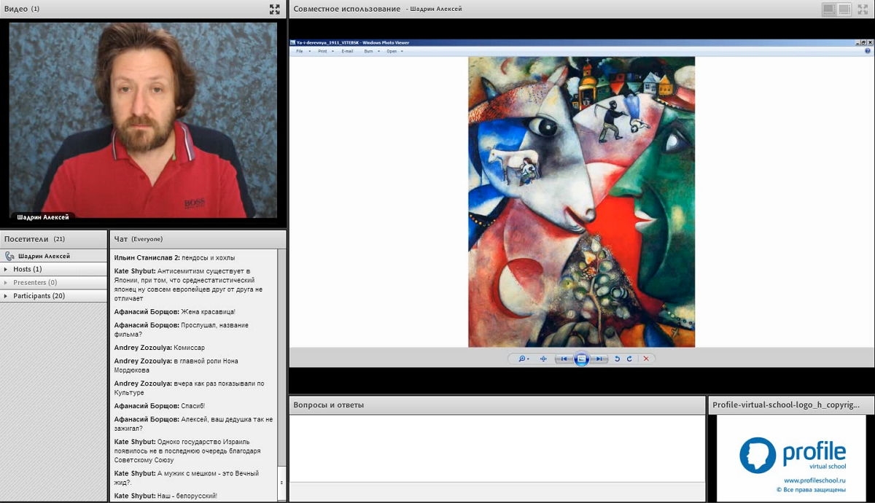Open the www.profileschool.ru link
The width and height of the screenshot is (875, 503).
[814, 481]
